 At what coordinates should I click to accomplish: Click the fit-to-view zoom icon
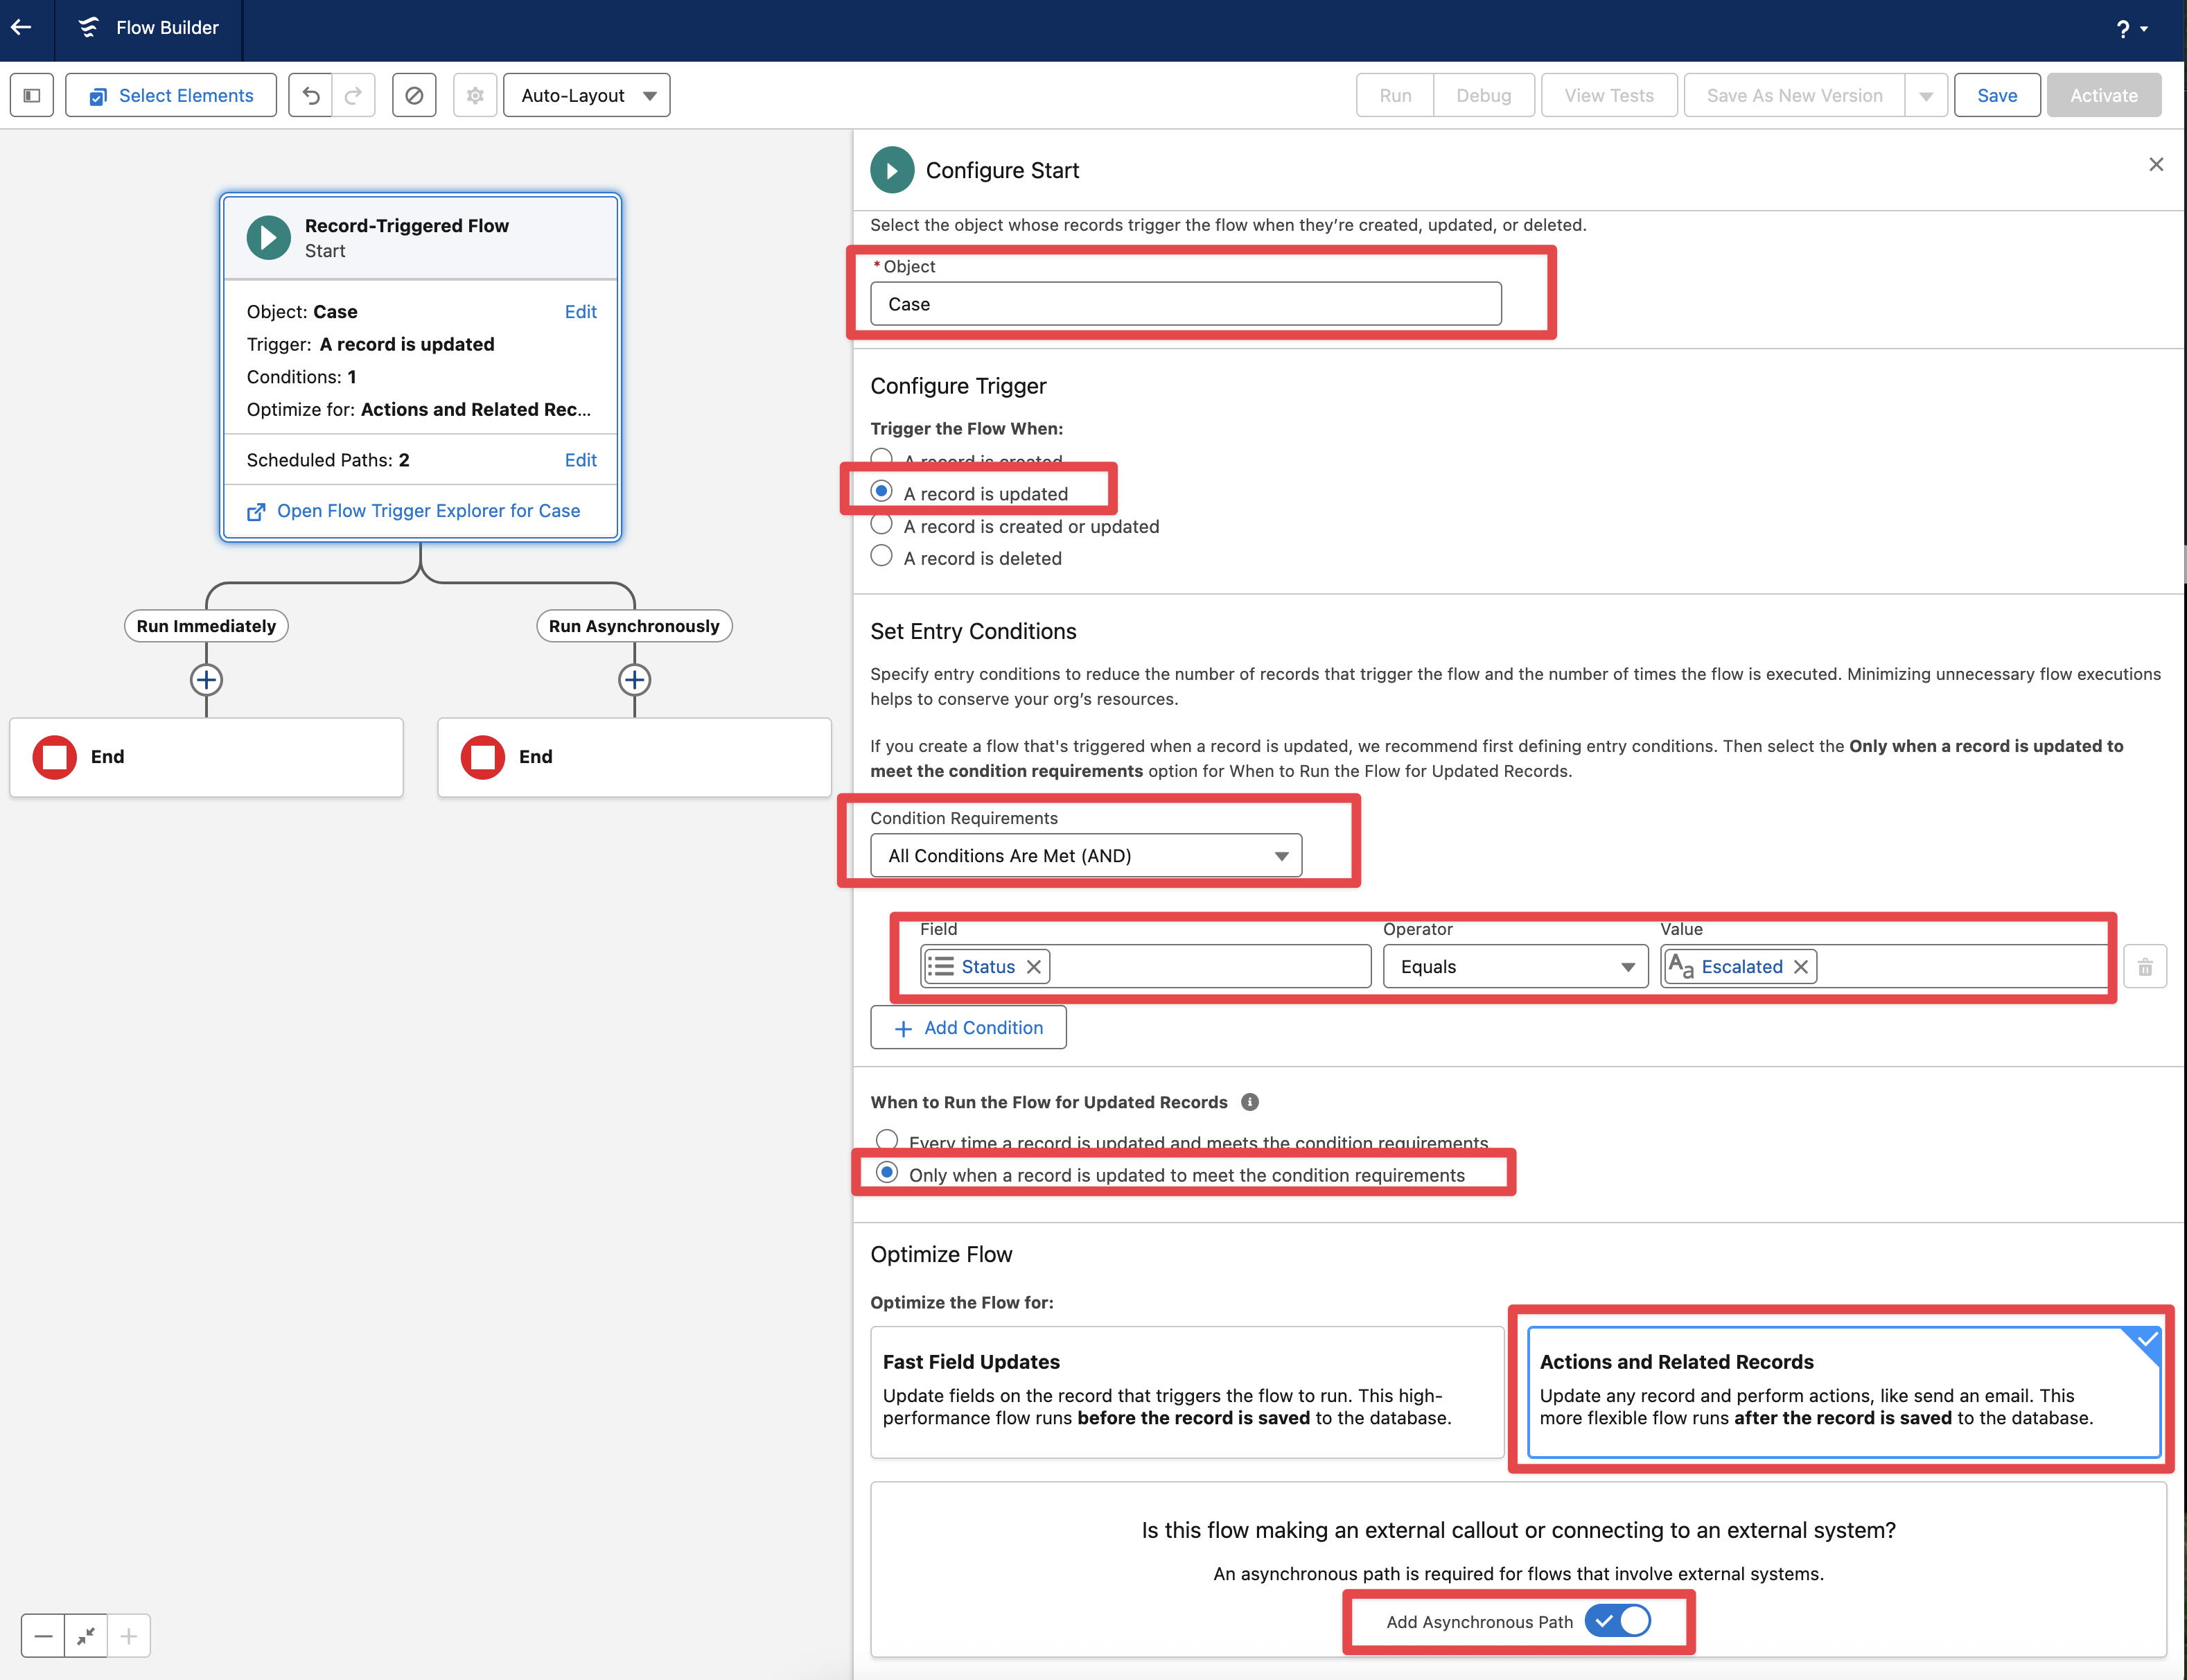tap(86, 1636)
